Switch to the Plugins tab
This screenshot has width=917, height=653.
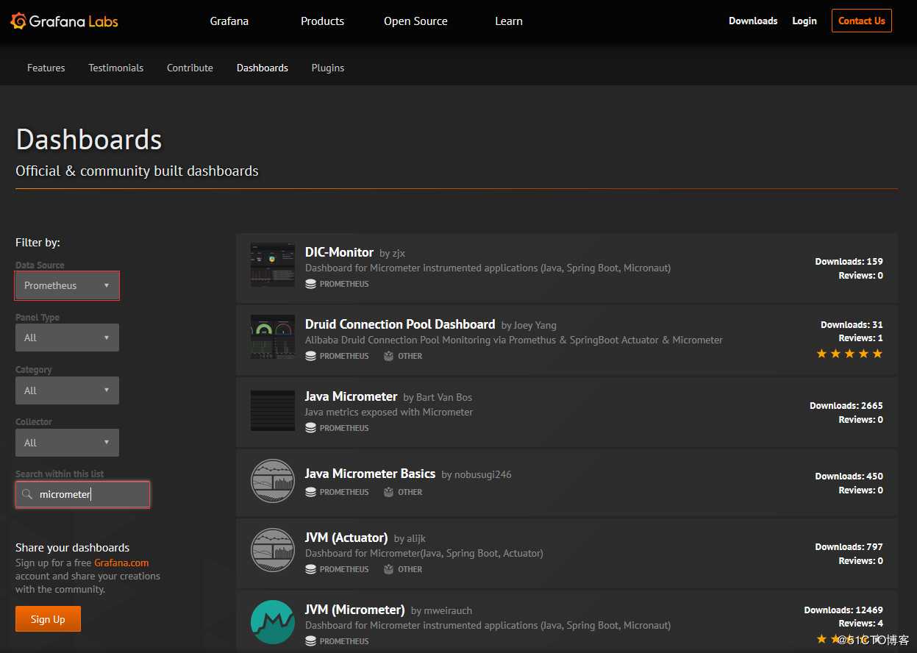(327, 68)
